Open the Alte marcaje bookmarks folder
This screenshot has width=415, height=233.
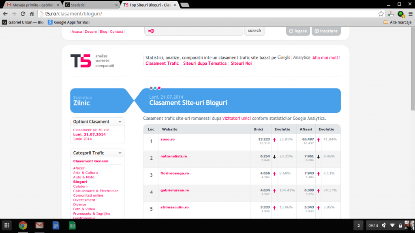(398, 22)
